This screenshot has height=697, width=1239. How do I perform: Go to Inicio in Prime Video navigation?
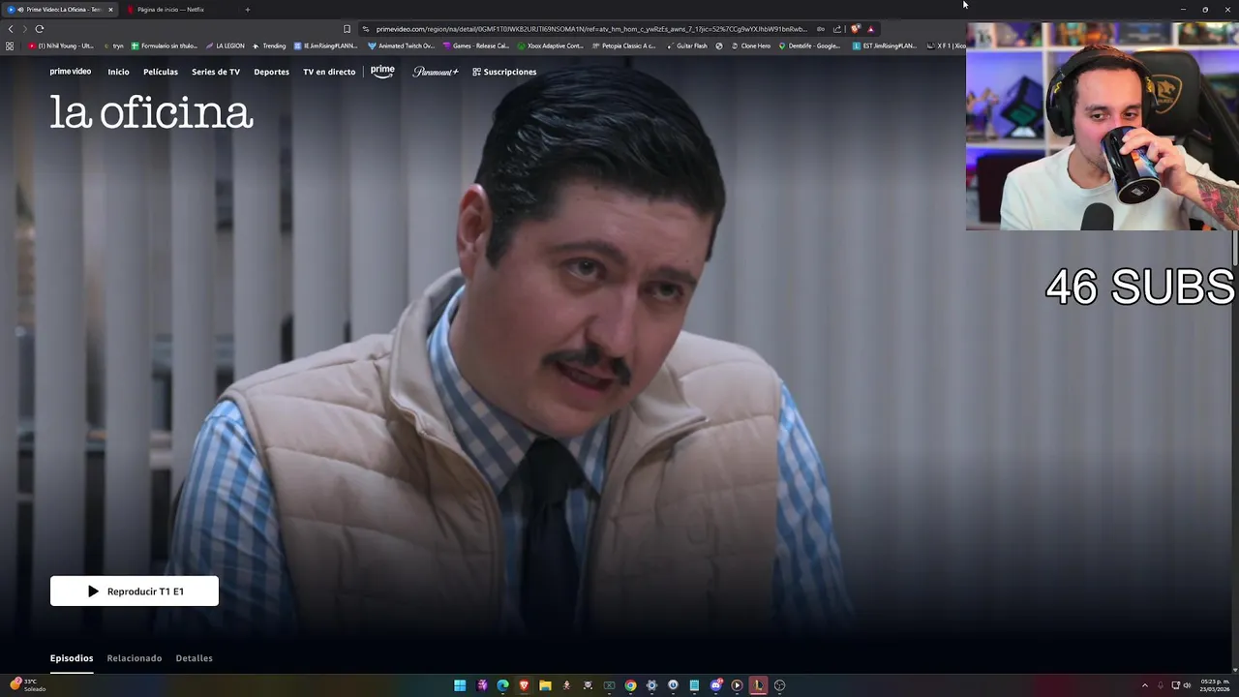118,72
